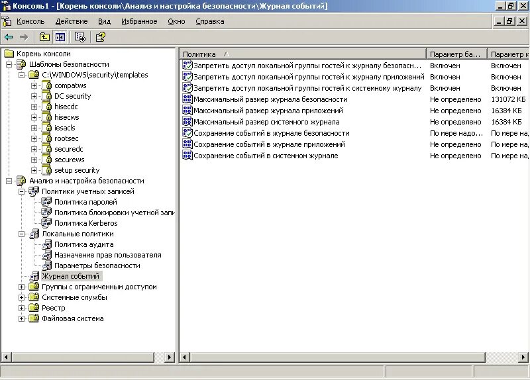Screen dimensions: 530x380
Task: Open the Окно menu
Action: pos(176,21)
